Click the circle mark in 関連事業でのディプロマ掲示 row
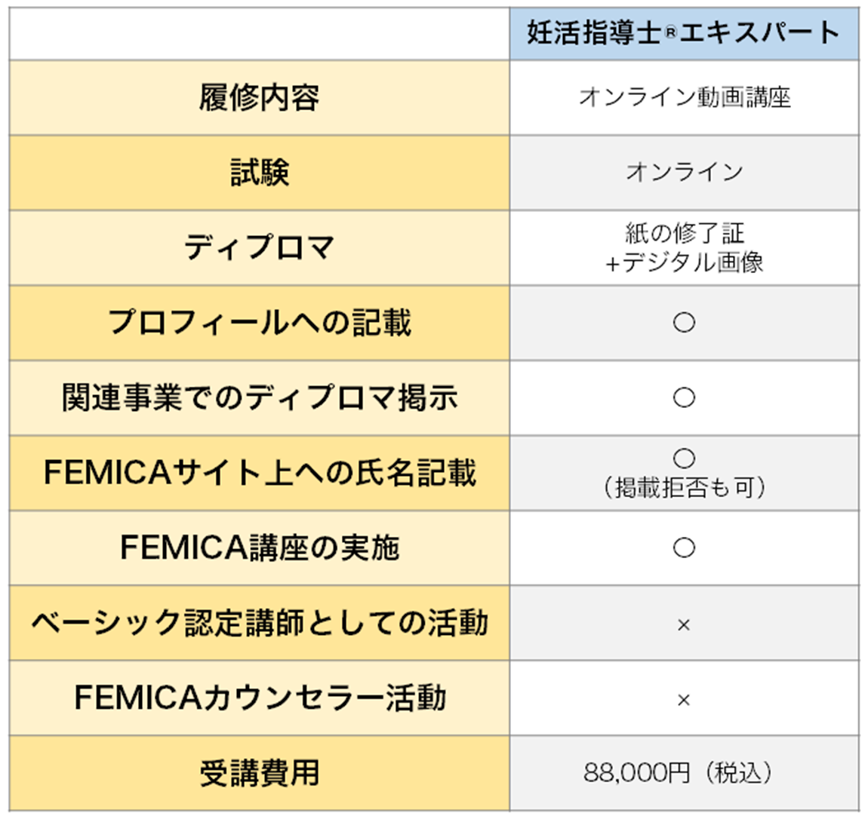The width and height of the screenshot is (868, 822). pos(684,397)
